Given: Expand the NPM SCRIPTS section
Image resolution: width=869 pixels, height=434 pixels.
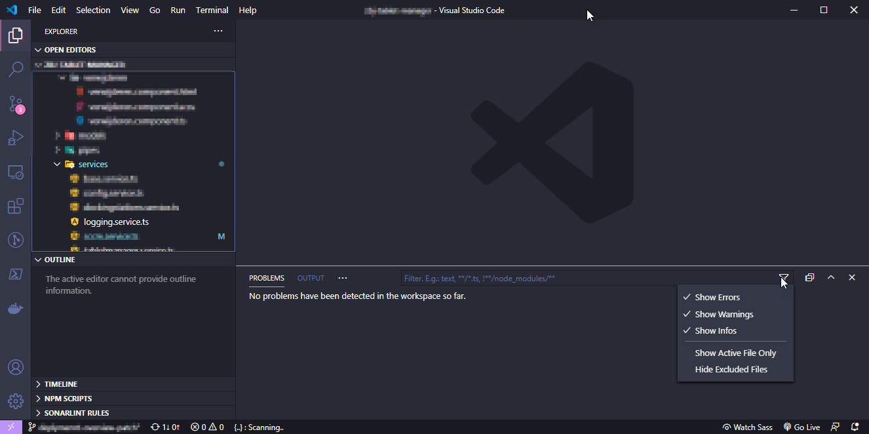Looking at the screenshot, I should click(68, 398).
